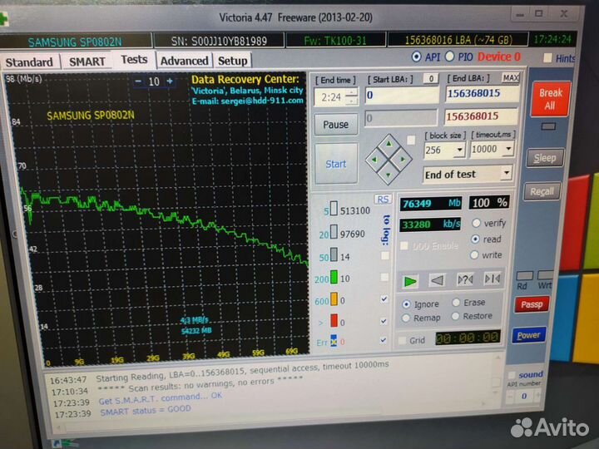Click the red slow block indicator
Viewport: 599px width, 449px height.
(334, 321)
